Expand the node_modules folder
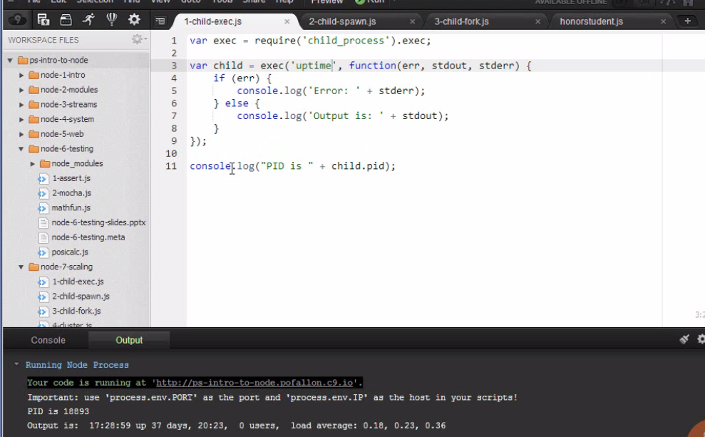 [x=32, y=164]
